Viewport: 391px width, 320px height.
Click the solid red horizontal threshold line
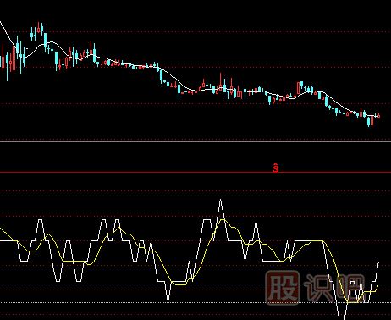click(x=195, y=172)
